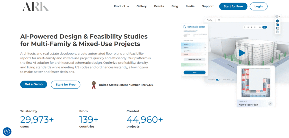This screenshot has height=138, width=289.
Task: Click the home icon in the app preview
Action: tap(219, 20)
